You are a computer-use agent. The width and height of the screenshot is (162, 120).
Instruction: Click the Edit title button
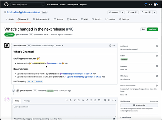[x=143, y=29]
